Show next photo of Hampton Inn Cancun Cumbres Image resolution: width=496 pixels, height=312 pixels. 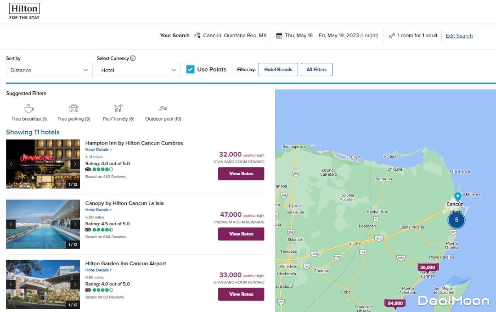pos(75,164)
